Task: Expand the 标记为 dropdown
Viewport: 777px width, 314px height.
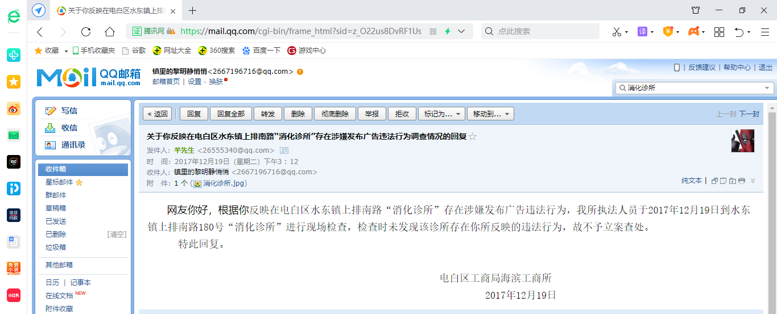Action: 442,114
